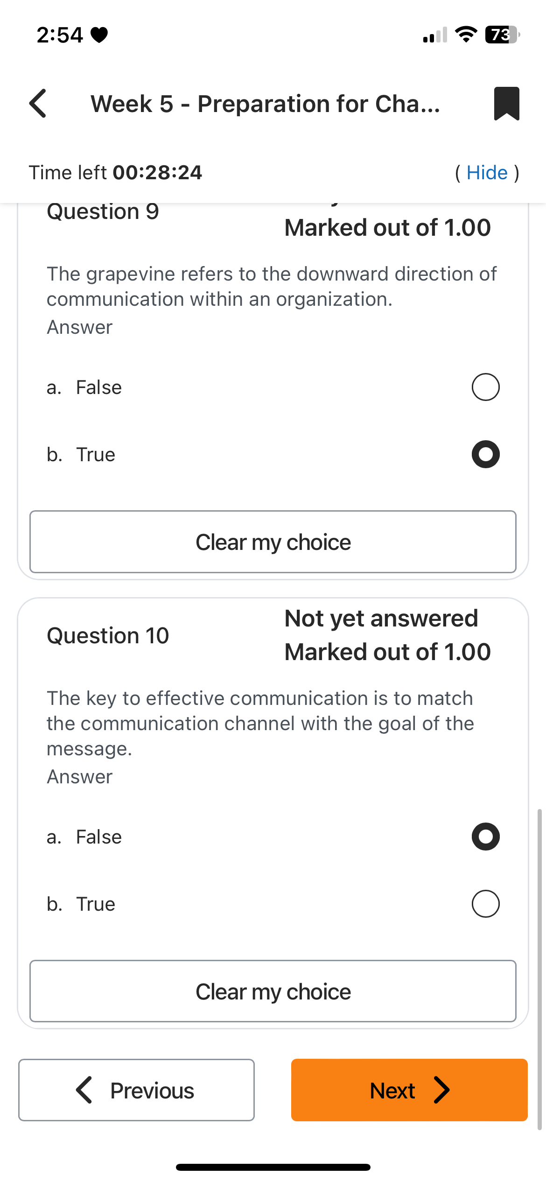The image size is (546, 1182).
Task: Tap the Week 5 quiz title
Action: click(265, 104)
